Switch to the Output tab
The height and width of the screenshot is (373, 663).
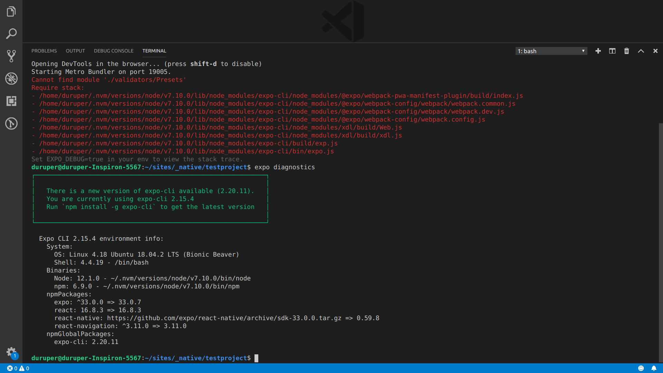pos(75,51)
